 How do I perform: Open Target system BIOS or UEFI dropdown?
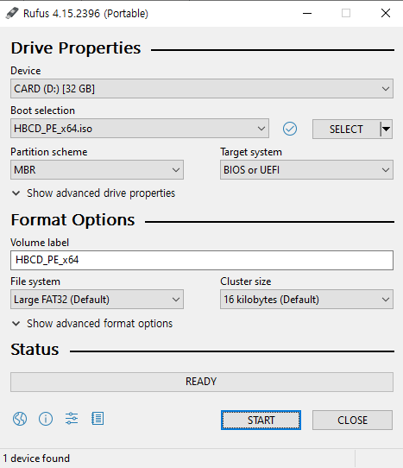306,170
